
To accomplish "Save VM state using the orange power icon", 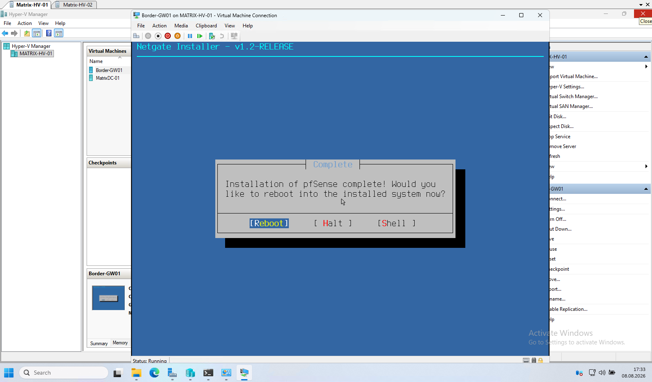I will [x=177, y=36].
